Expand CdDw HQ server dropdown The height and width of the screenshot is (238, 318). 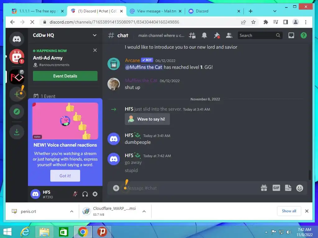coord(94,35)
